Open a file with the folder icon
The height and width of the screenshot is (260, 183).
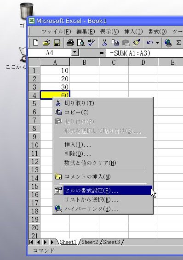46,43
